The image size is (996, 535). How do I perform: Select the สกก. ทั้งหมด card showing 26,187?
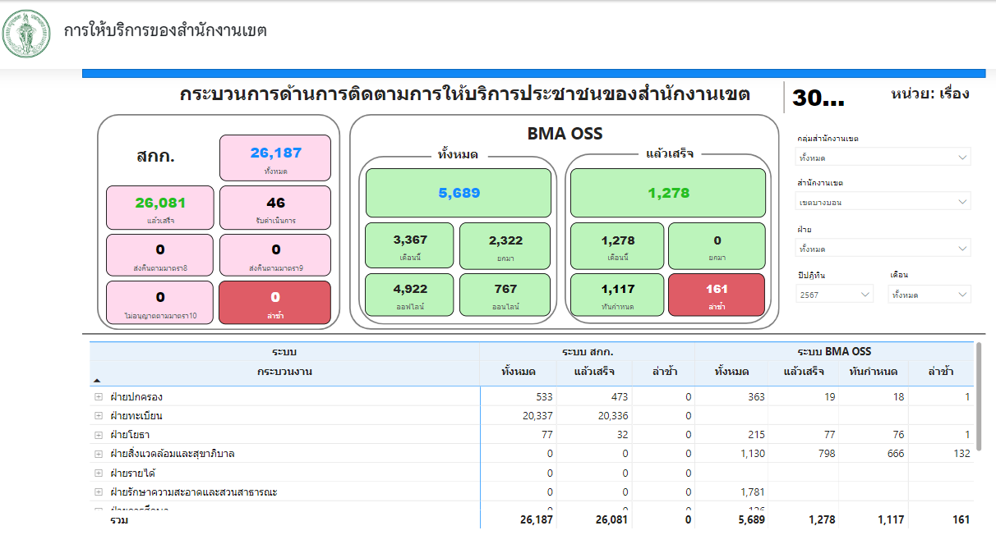coord(275,158)
